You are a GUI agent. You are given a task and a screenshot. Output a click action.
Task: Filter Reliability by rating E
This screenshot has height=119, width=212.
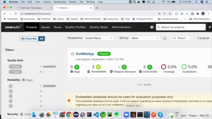(x=11, y=106)
